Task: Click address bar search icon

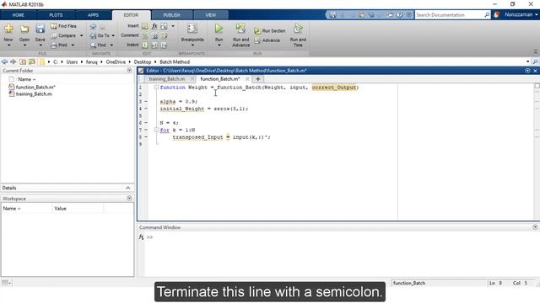Action: pyautogui.click(x=535, y=61)
